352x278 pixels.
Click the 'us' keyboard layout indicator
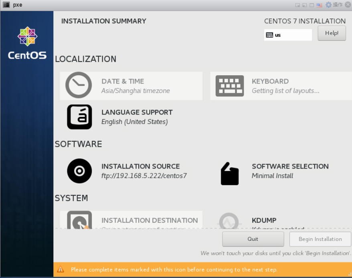287,35
